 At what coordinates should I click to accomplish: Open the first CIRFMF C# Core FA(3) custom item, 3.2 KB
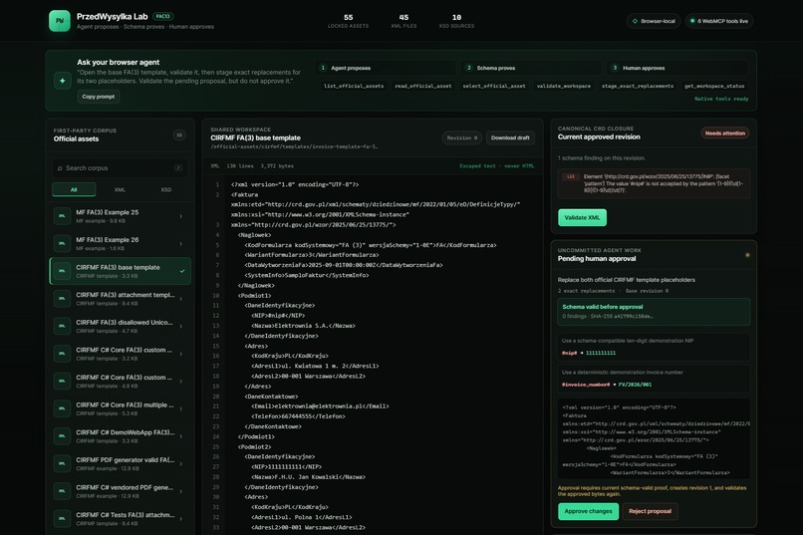click(121, 354)
